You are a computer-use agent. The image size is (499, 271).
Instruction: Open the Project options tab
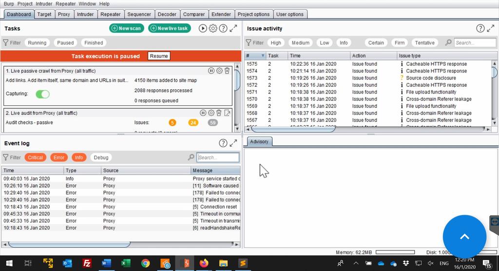pos(253,14)
